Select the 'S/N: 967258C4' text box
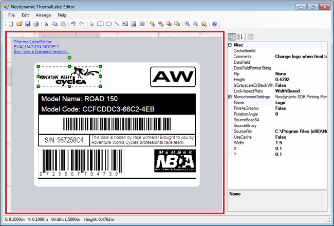This screenshot has width=334, height=226. click(64, 140)
